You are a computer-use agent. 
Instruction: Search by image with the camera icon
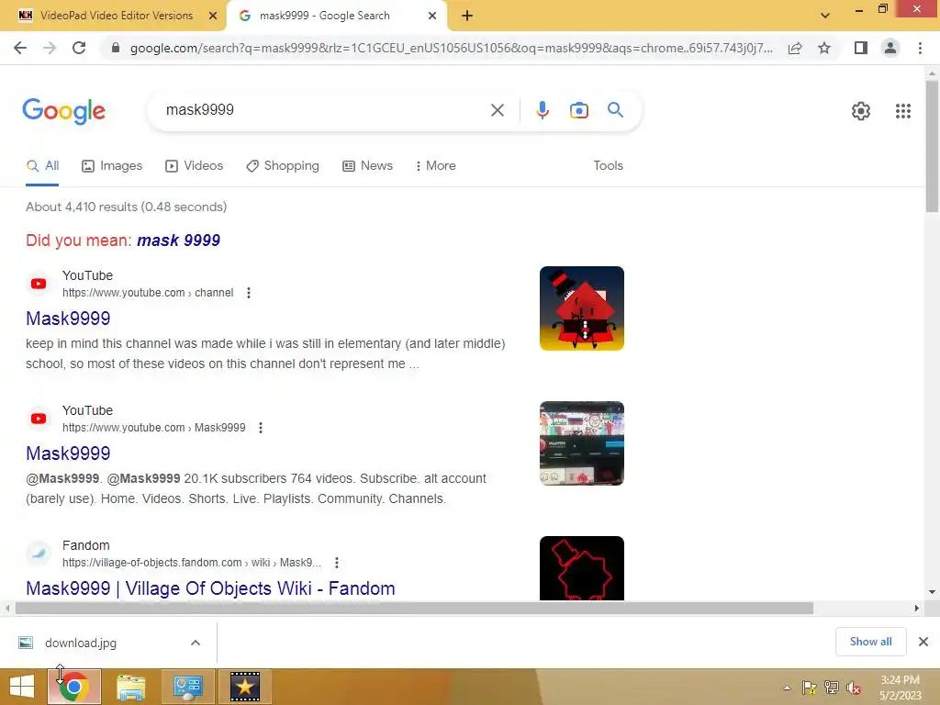click(578, 110)
